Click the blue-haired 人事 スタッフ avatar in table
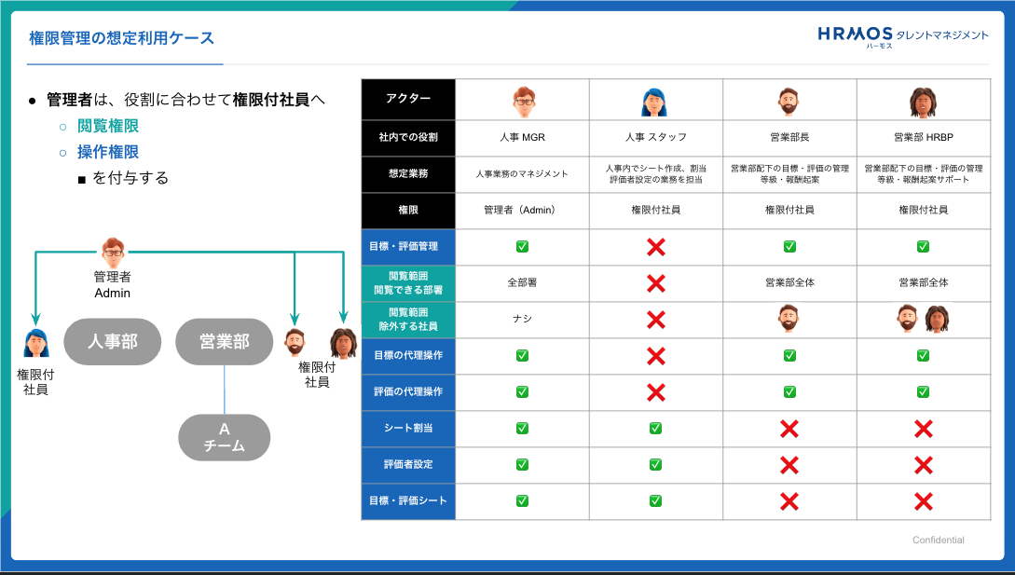 click(655, 100)
